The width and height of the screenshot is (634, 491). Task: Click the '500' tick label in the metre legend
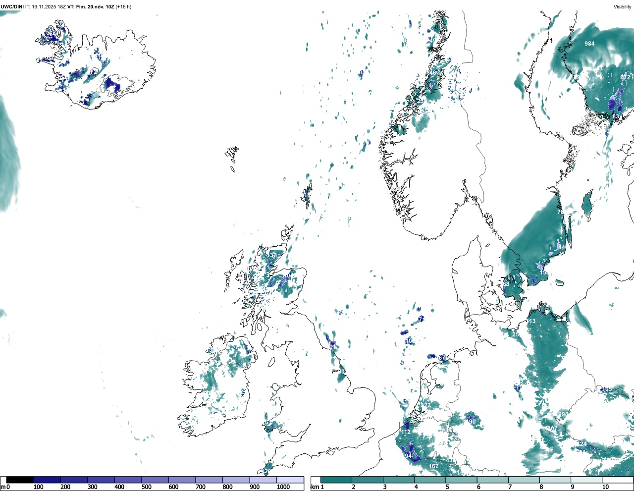[146, 487]
